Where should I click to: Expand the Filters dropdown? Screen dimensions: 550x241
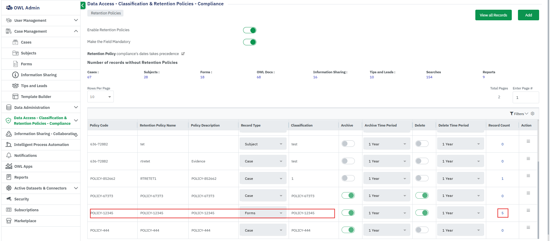(x=519, y=114)
